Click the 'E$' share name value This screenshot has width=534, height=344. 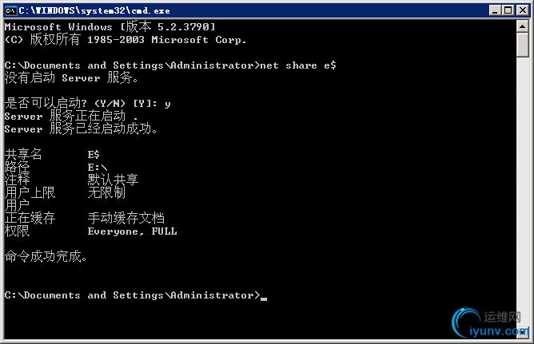tap(94, 155)
